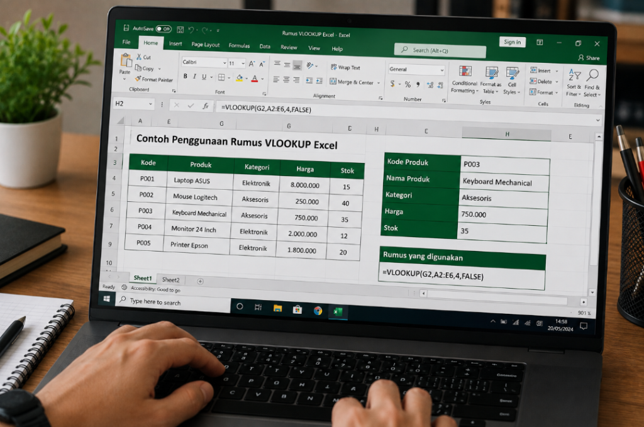Click Merge & Center button
The height and width of the screenshot is (427, 644).
[352, 82]
